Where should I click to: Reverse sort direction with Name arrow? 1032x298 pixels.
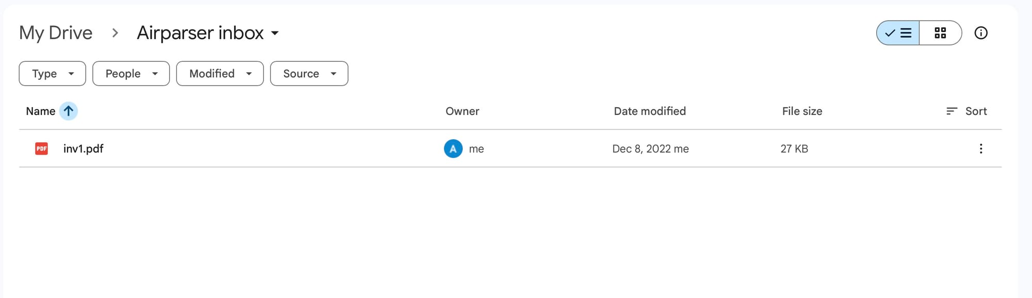(68, 111)
